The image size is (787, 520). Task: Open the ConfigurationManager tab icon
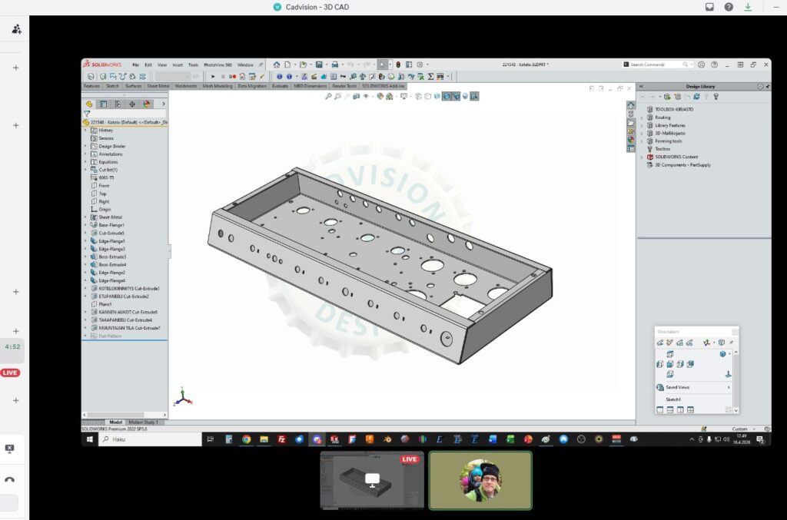tap(118, 104)
